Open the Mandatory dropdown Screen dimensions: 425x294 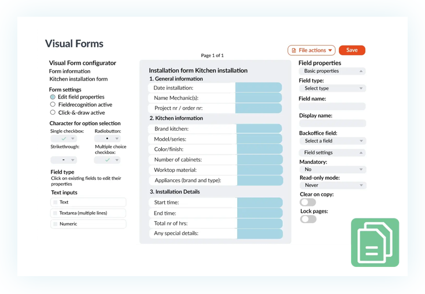332,169
